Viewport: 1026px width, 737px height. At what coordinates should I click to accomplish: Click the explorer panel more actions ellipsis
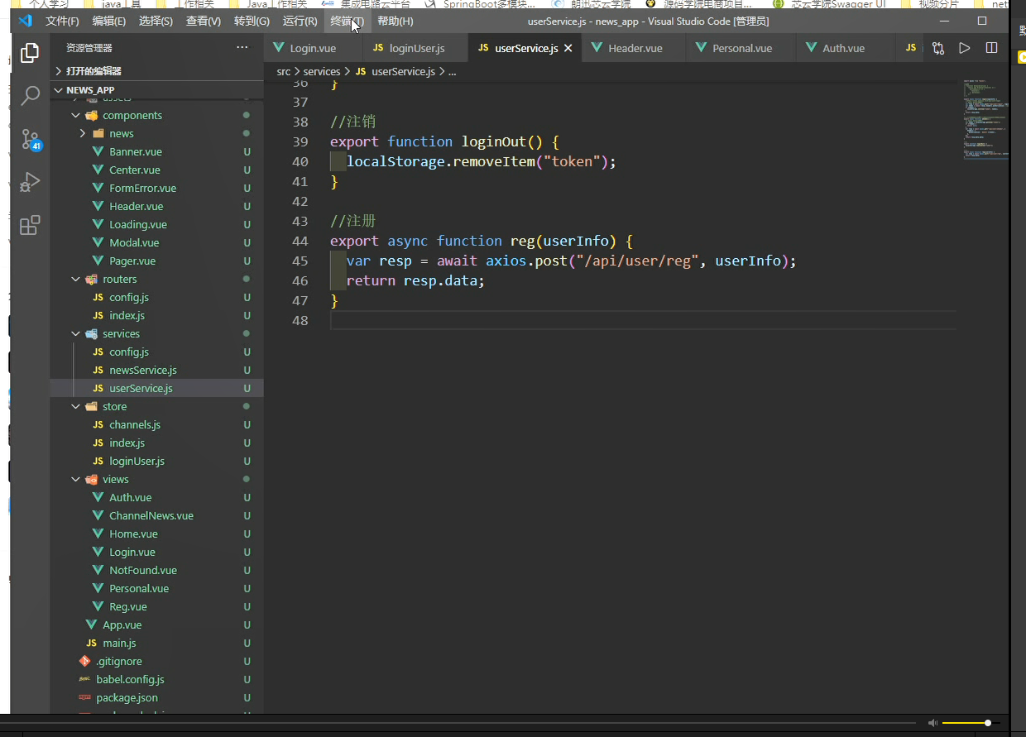coord(242,48)
